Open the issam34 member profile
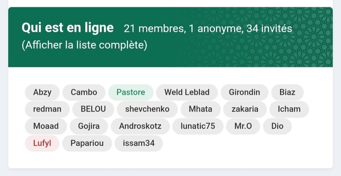The height and width of the screenshot is (176, 341). coord(139,143)
